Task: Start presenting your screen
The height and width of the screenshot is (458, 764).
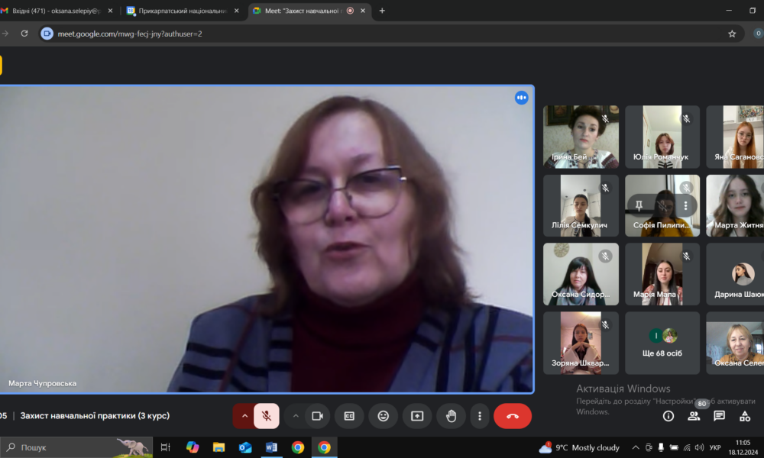Action: tap(417, 416)
